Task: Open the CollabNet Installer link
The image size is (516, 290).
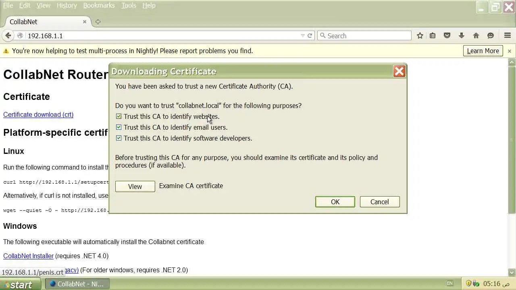Action: pyautogui.click(x=28, y=256)
